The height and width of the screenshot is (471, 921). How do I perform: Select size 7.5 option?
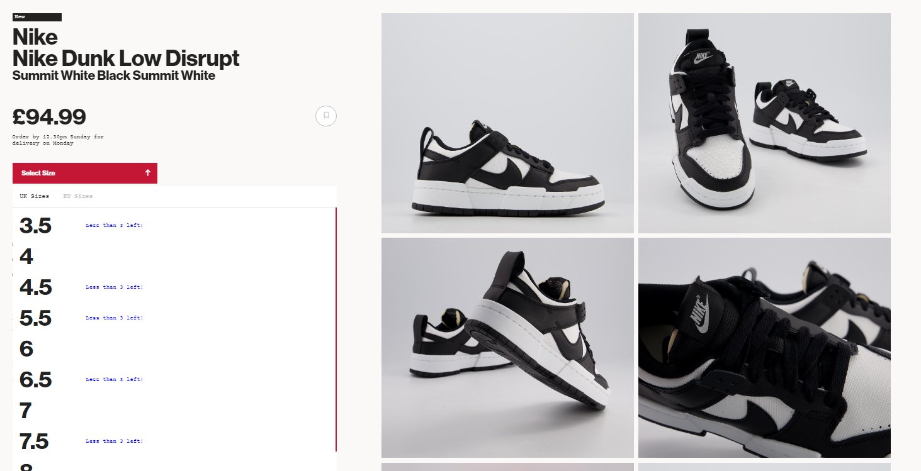(x=174, y=441)
